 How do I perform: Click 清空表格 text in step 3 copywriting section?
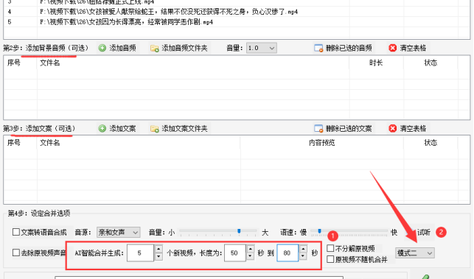(x=413, y=129)
